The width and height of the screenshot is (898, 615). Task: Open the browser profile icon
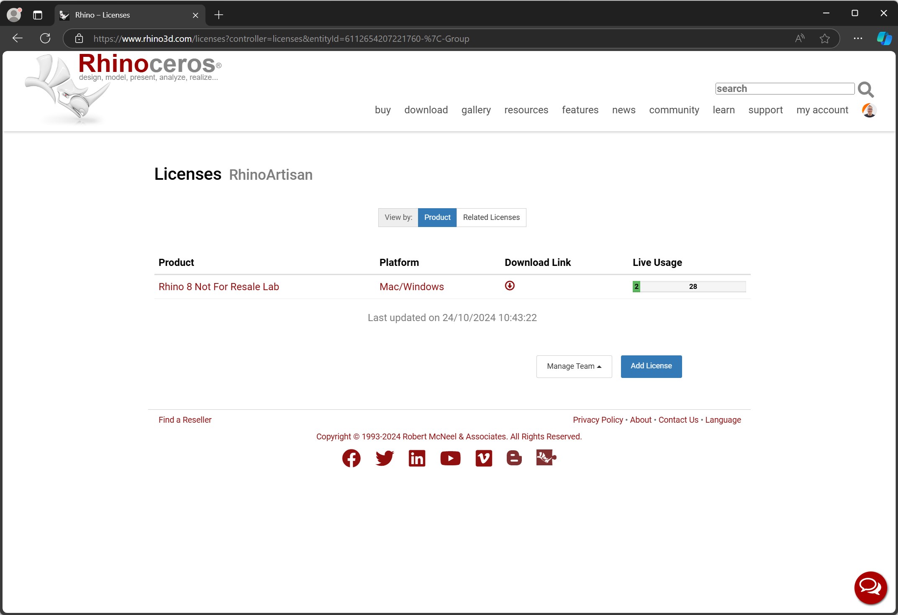(x=14, y=15)
